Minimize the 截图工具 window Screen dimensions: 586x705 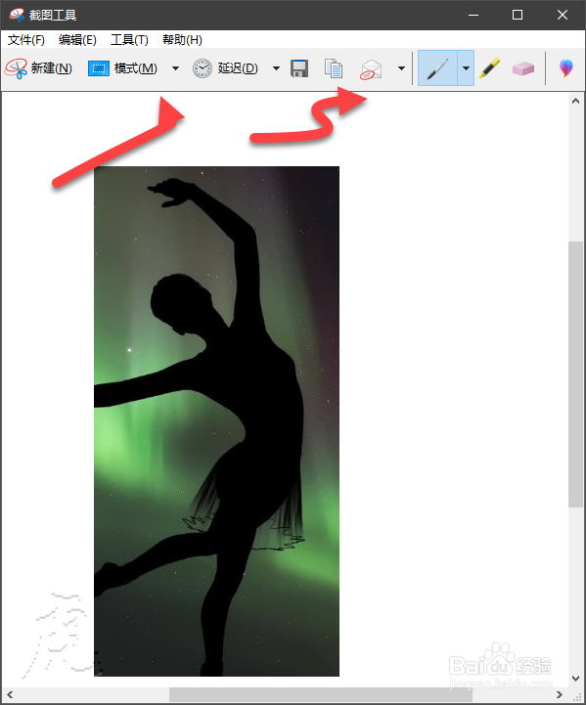point(473,15)
